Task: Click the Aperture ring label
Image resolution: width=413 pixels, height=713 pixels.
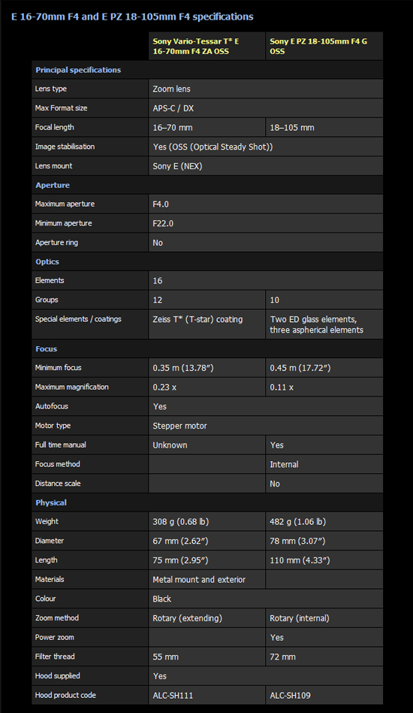Action: coord(57,243)
